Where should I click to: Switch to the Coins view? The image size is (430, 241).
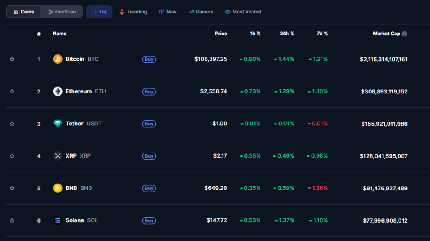[24, 12]
